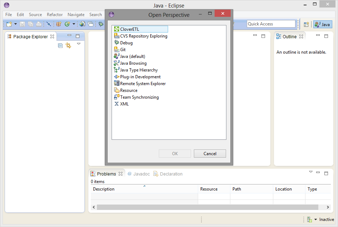Open the Refactor menu
338x227 pixels.
[x=54, y=15]
